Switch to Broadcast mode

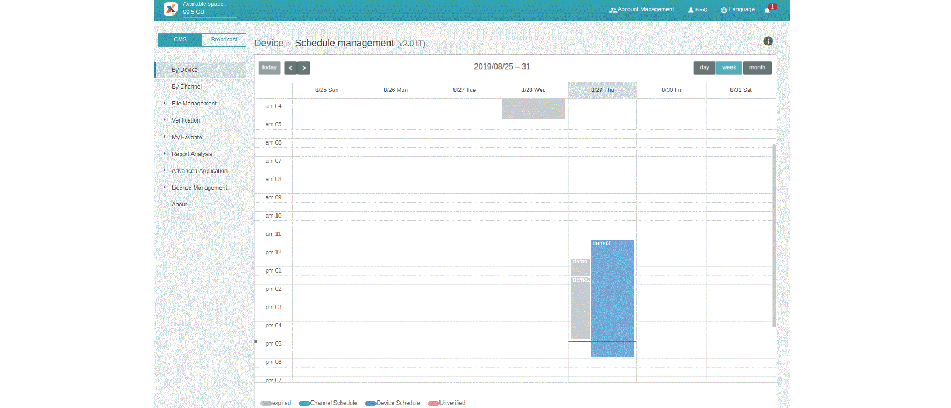[x=224, y=40]
